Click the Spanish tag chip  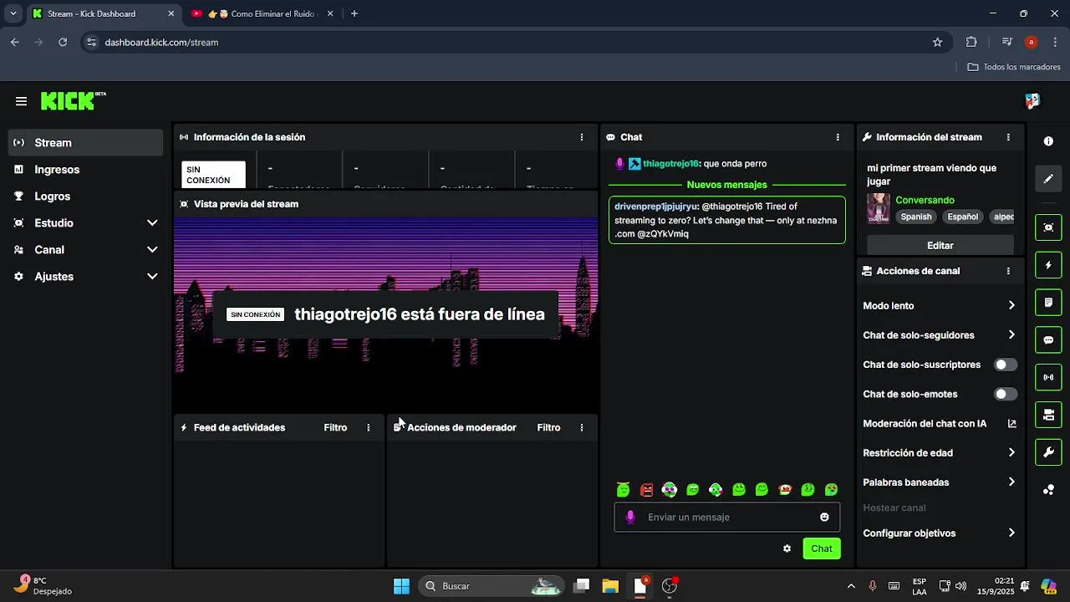915,217
